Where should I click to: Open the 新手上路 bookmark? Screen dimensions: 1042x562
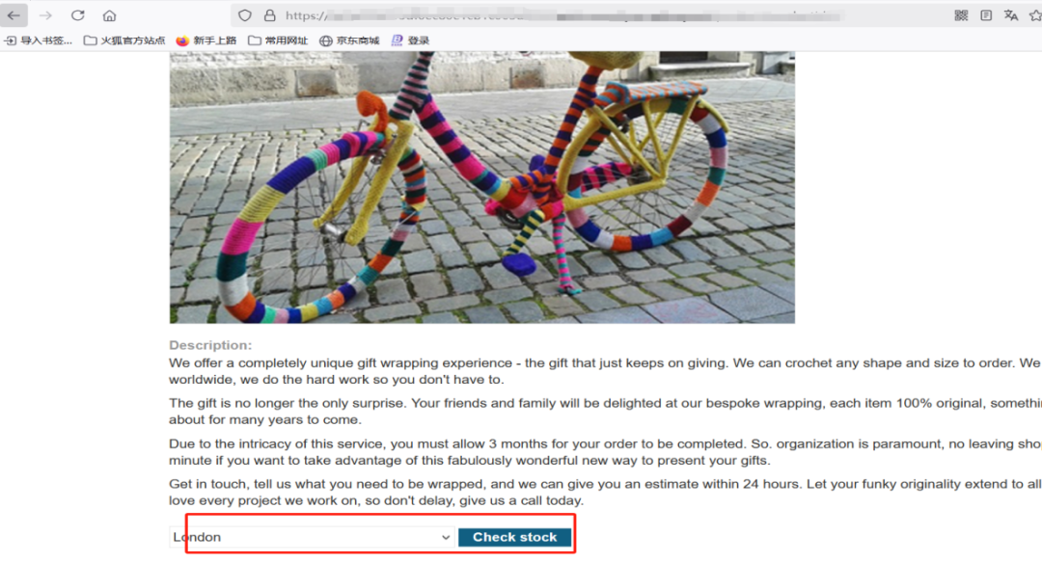tap(206, 40)
